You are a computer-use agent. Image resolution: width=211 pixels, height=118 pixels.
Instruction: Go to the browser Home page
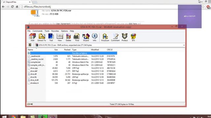[x=17, y=7]
